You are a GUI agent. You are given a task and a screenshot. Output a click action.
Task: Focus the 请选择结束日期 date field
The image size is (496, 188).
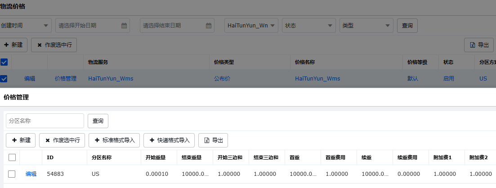(x=177, y=25)
